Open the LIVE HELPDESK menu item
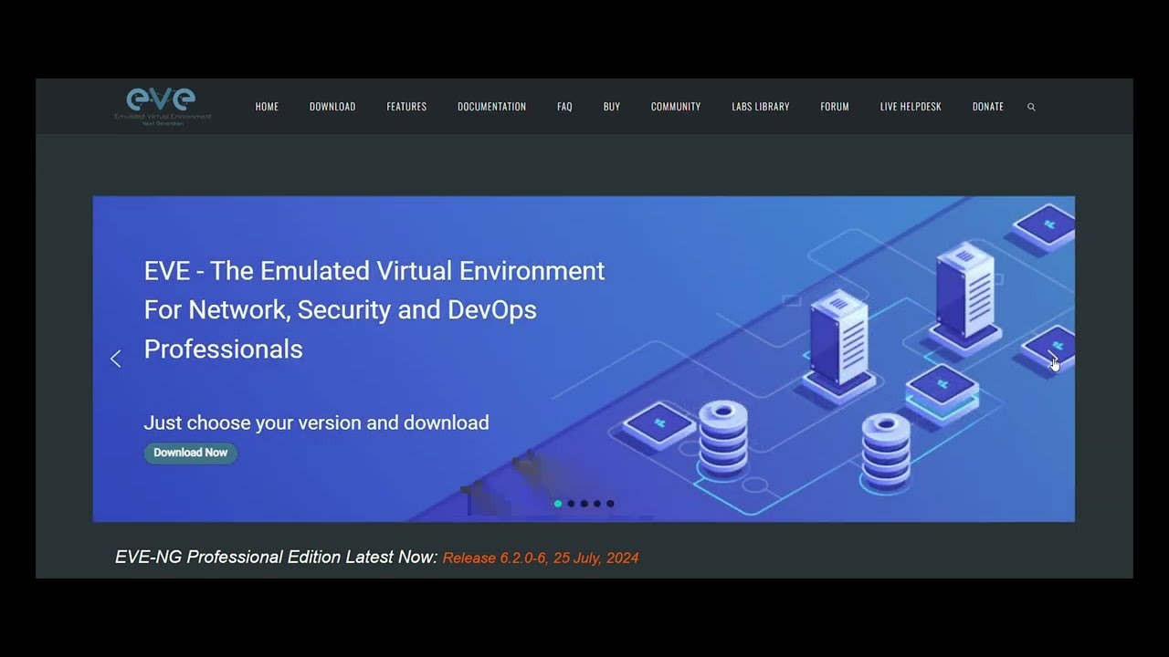This screenshot has width=1169, height=657. click(911, 107)
